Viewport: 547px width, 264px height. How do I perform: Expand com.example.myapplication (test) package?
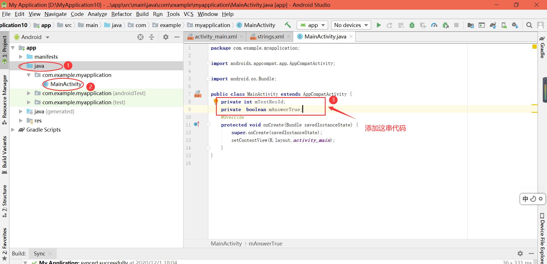29,102
